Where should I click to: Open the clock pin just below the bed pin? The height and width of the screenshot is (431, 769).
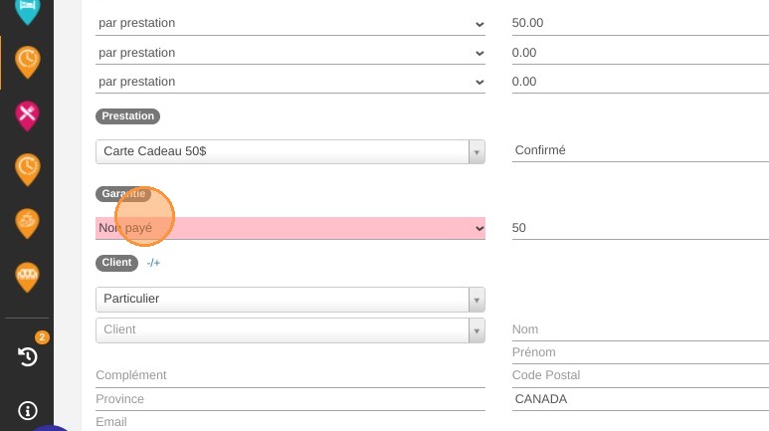point(28,63)
